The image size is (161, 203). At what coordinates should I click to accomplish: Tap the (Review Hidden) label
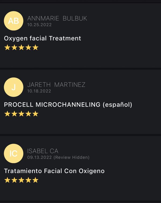(72, 157)
